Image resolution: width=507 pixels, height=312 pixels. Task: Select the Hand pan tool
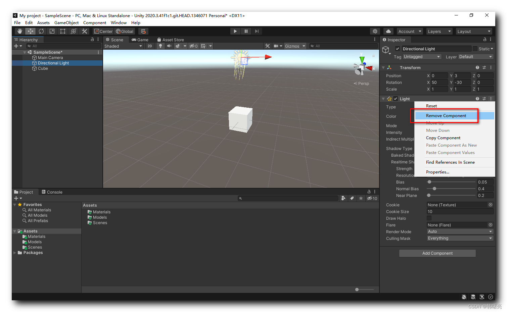click(19, 31)
